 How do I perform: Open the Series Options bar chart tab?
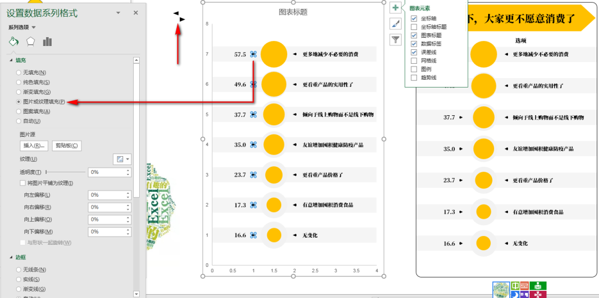click(x=47, y=42)
